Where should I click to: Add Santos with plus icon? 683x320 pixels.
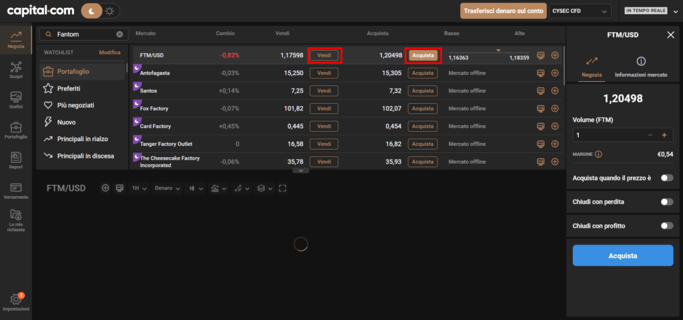click(x=555, y=90)
